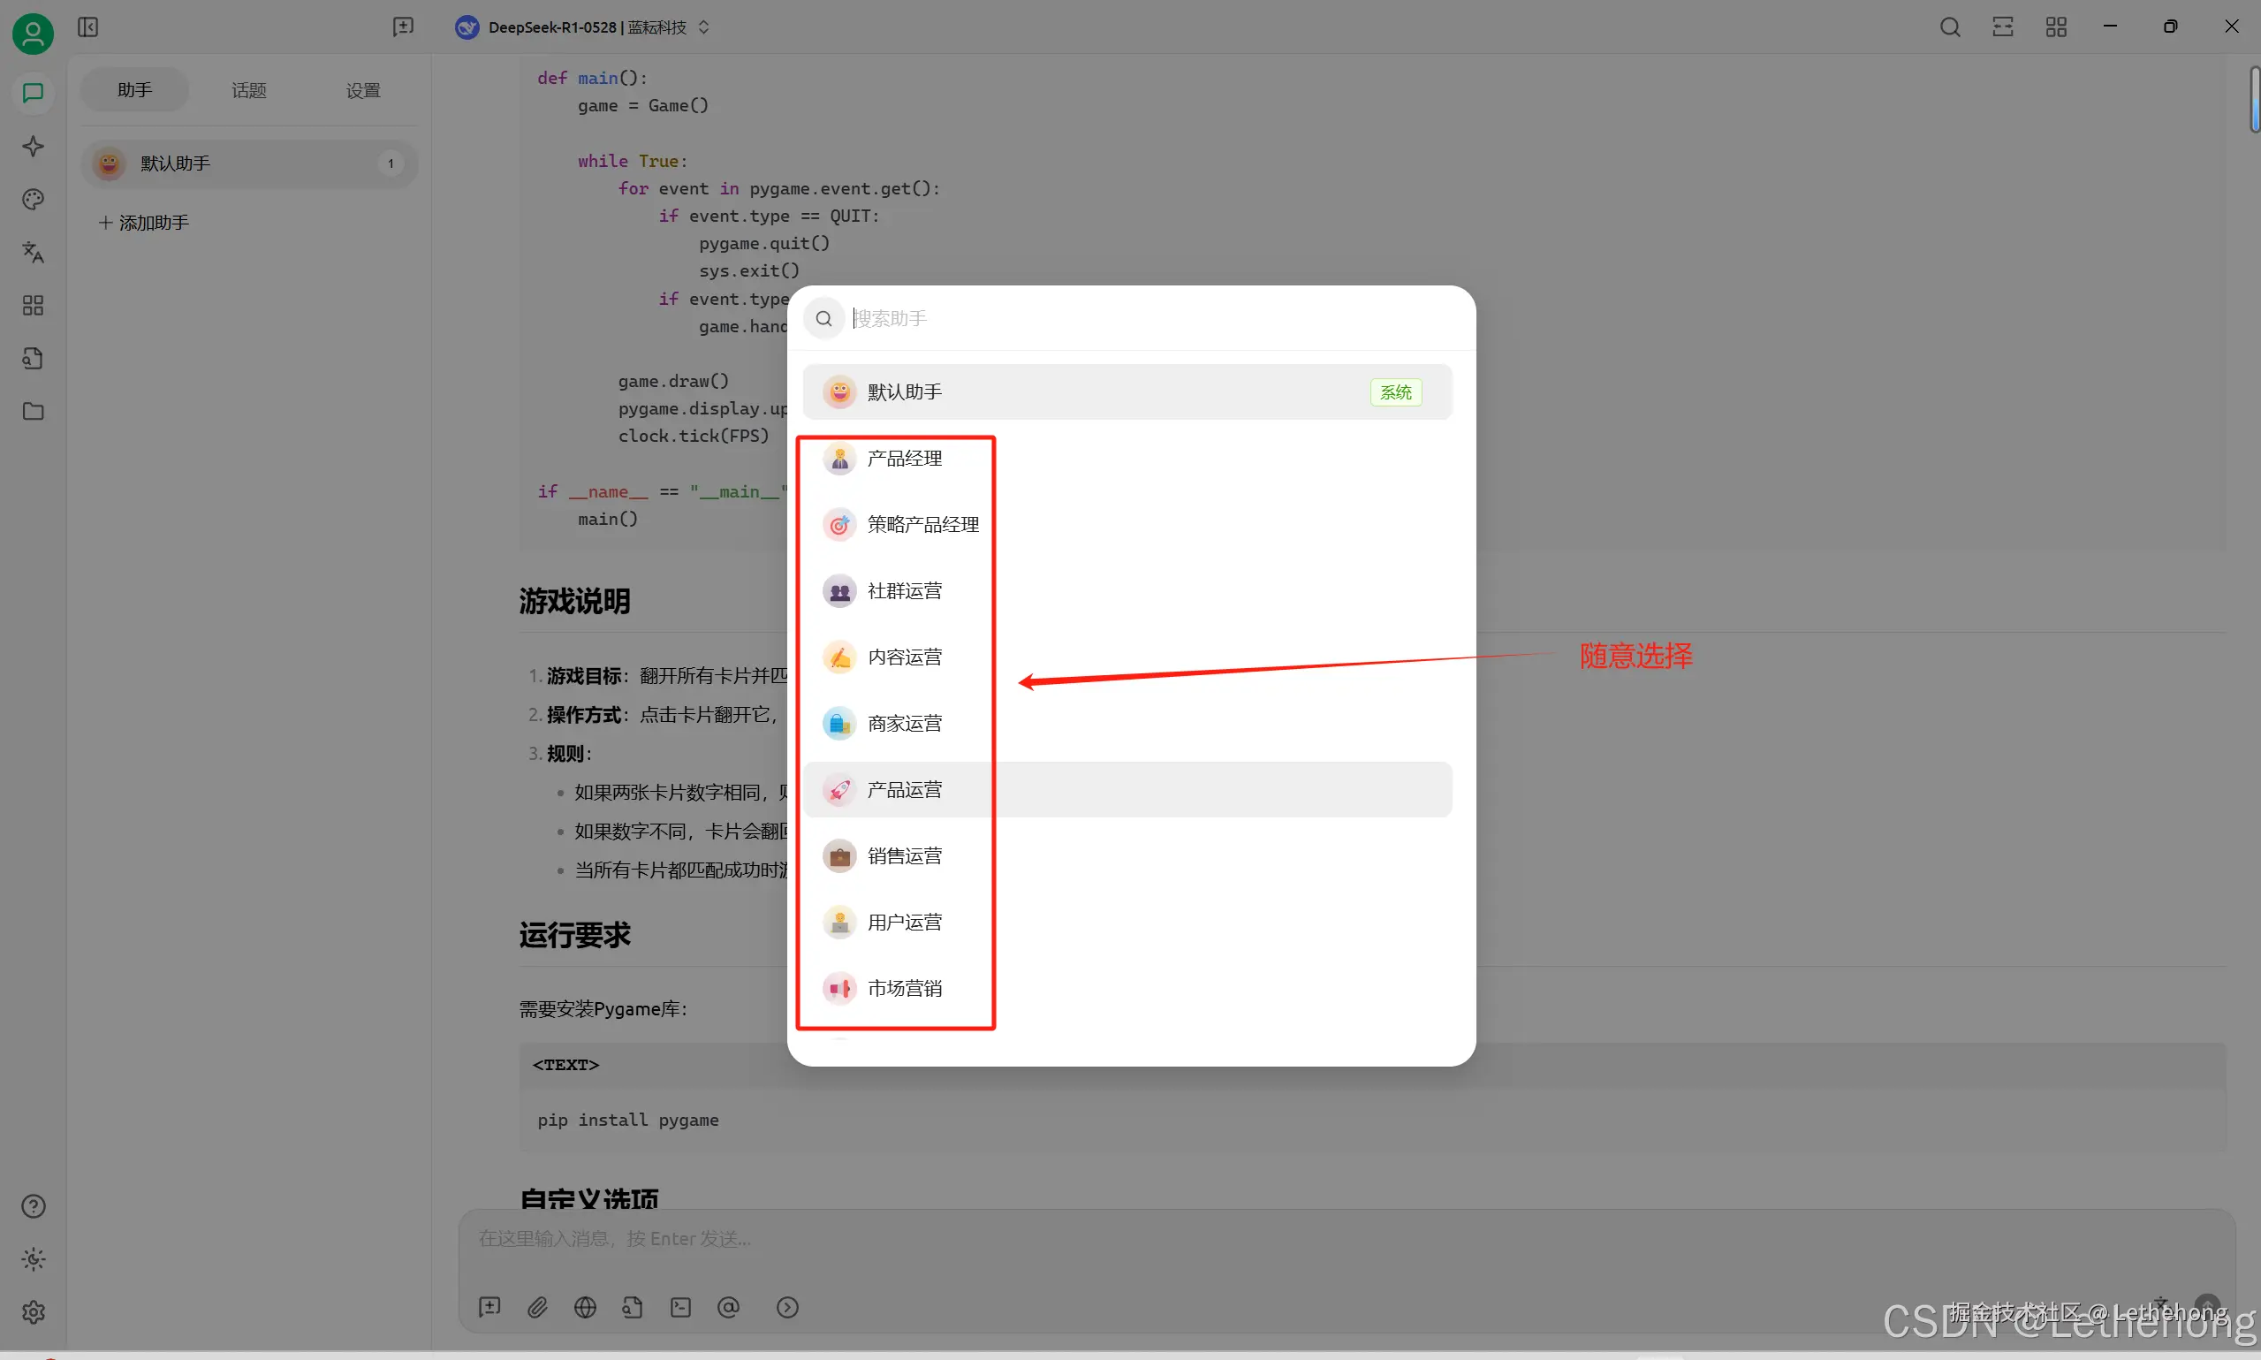This screenshot has width=2261, height=1360.
Task: Open the mini apps grid sidebar icon
Action: (33, 305)
